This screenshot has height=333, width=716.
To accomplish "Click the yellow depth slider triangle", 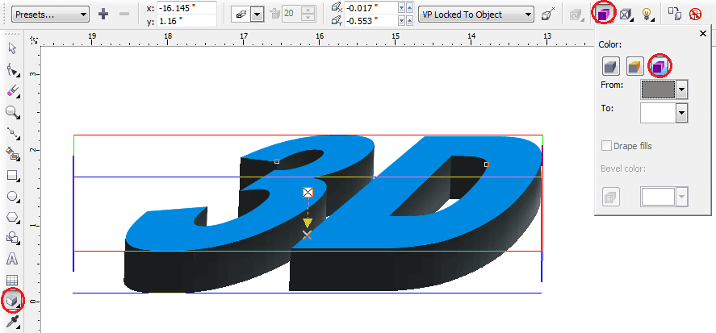I will pyautogui.click(x=308, y=223).
